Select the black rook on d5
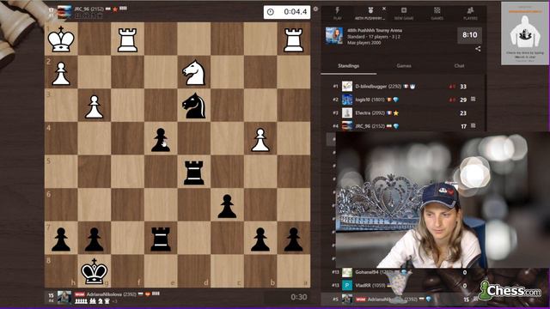The width and height of the screenshot is (550, 309). click(x=194, y=172)
